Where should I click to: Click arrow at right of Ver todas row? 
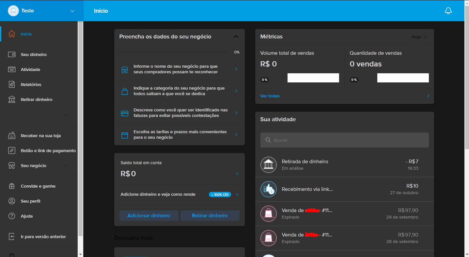(x=428, y=96)
